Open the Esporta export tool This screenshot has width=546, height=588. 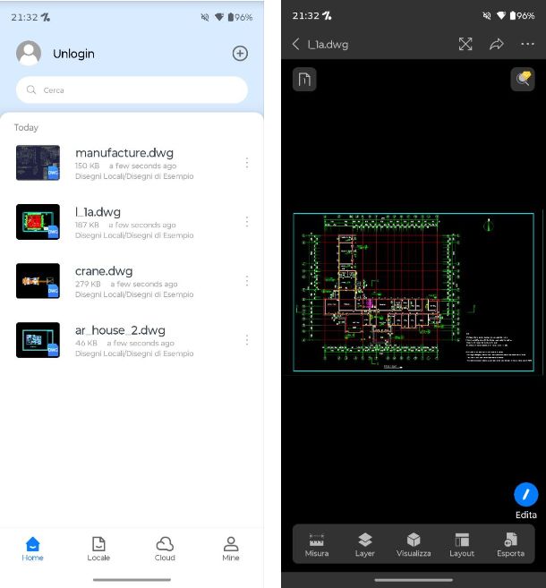(x=511, y=544)
